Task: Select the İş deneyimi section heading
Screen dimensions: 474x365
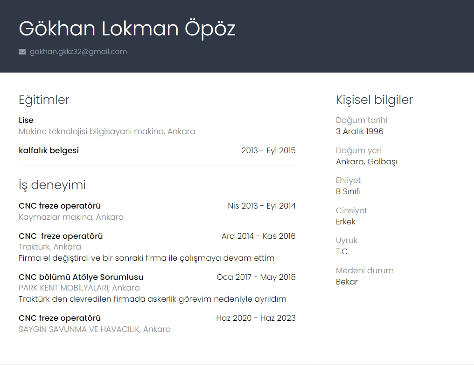Action: 52,185
